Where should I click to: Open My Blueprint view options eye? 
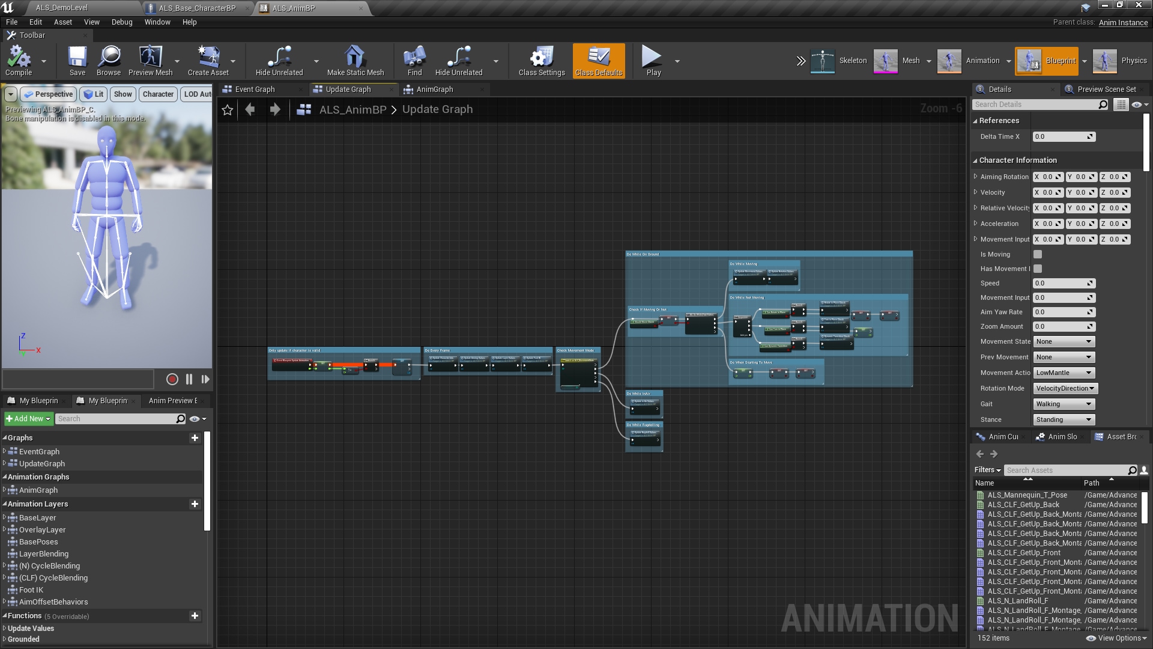[198, 419]
